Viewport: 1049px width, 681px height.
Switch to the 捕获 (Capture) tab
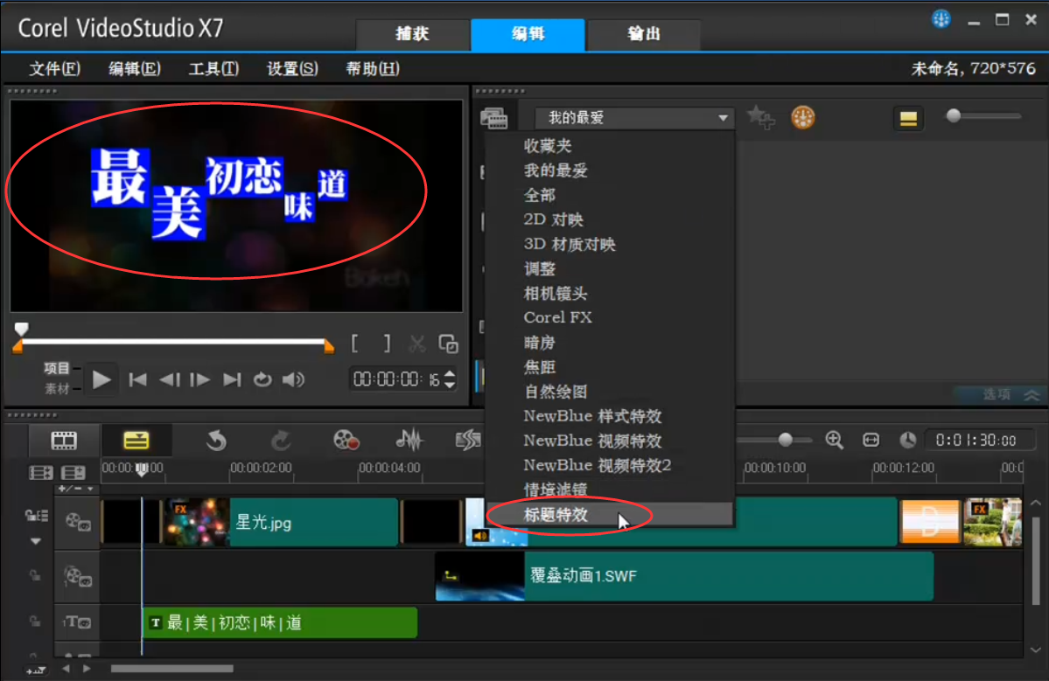click(x=412, y=34)
